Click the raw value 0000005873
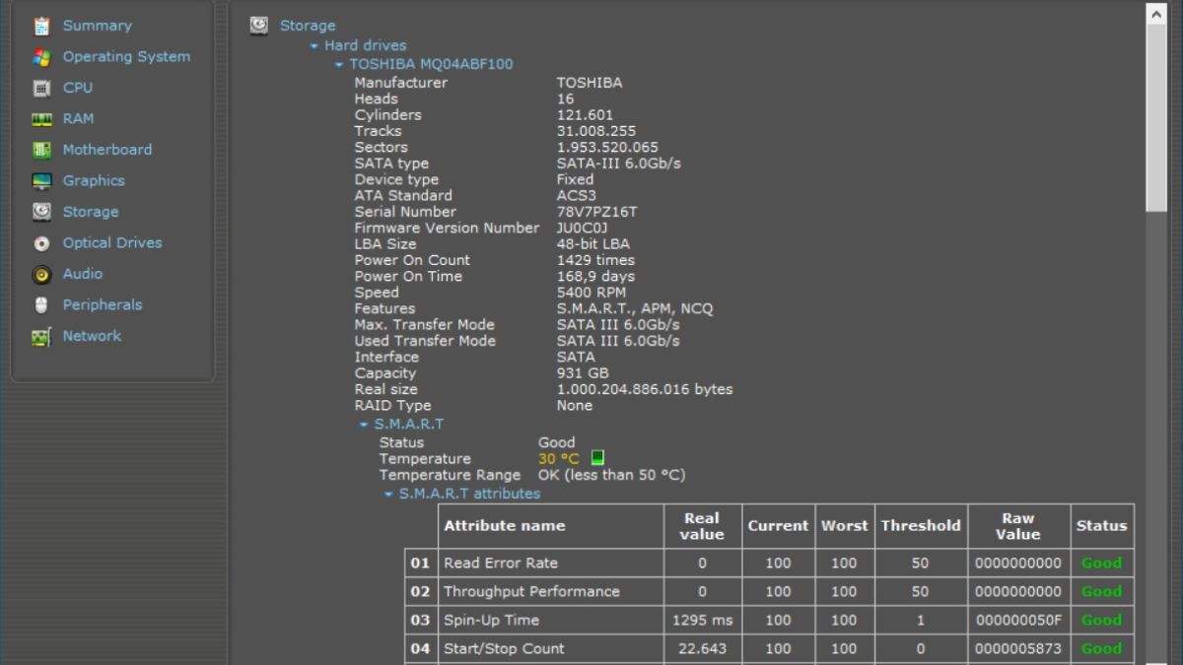 tap(1018, 649)
